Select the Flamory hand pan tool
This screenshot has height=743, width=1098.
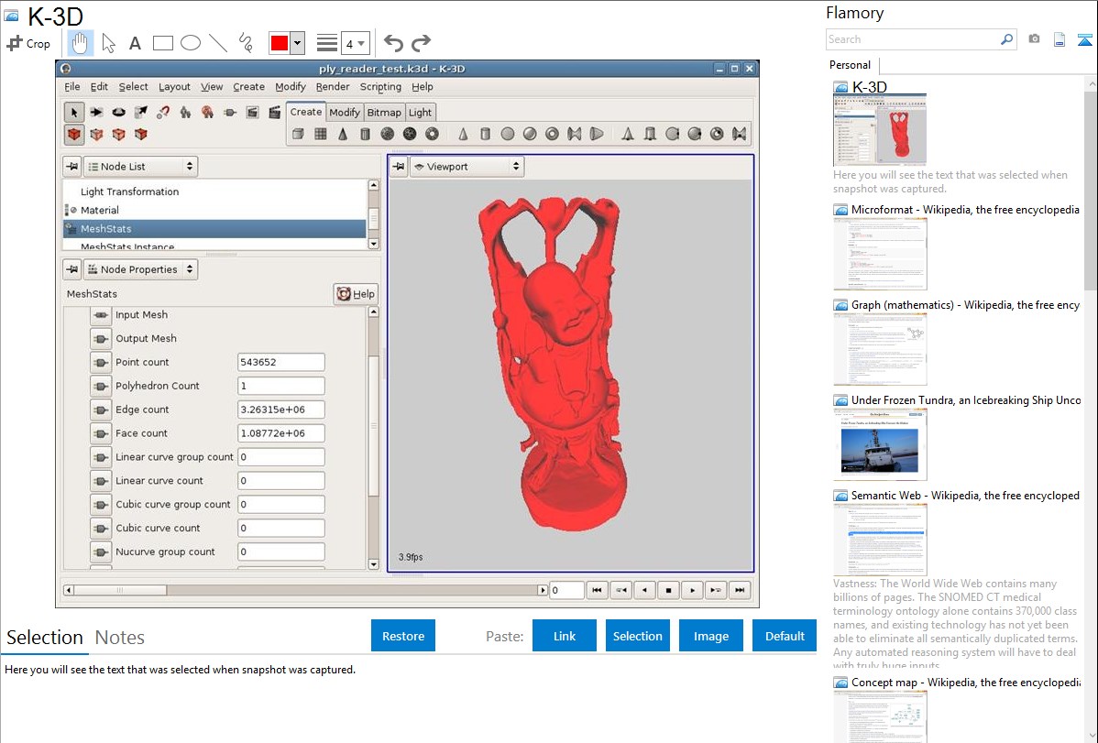coord(81,43)
